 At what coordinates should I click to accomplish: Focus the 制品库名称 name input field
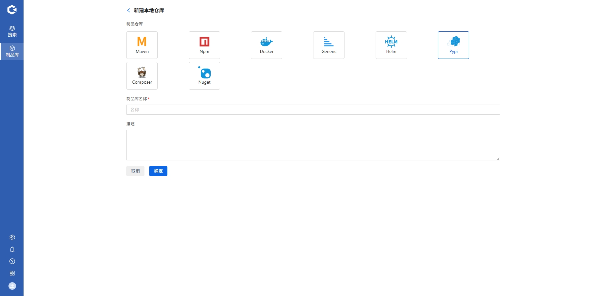(x=313, y=110)
